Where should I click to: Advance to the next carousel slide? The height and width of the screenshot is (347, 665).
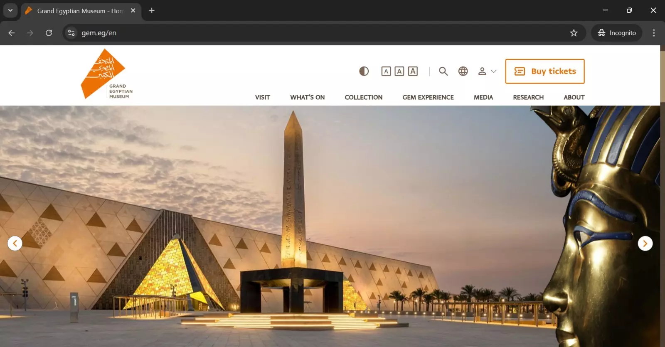pos(645,244)
